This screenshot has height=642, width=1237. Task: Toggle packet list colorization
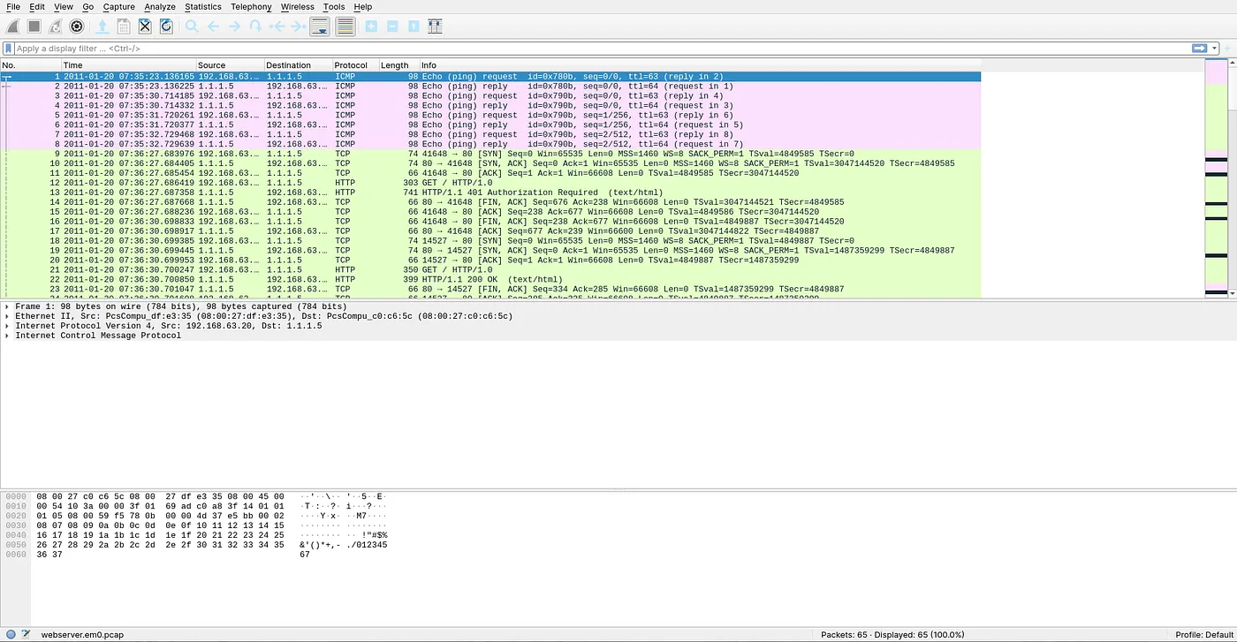[345, 26]
